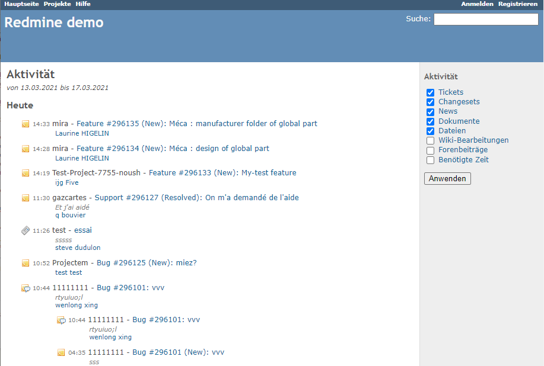Image resolution: width=544 pixels, height=366 pixels.
Task: Click the ticket icon beside 04:35 Bug #296101
Action: point(61,352)
